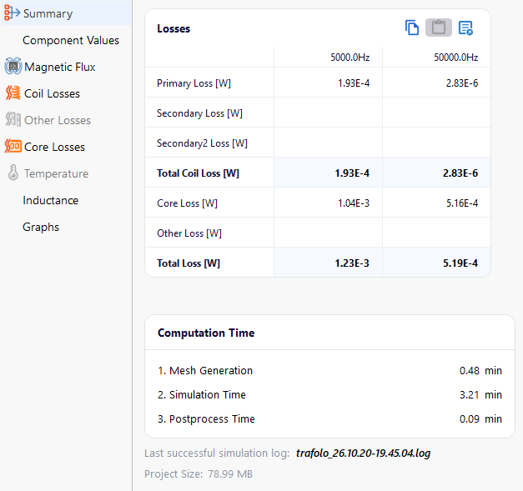Click the 50000.0Hz column header

click(455, 58)
